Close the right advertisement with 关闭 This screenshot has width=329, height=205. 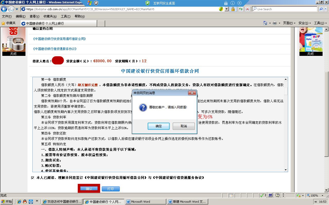310,54
